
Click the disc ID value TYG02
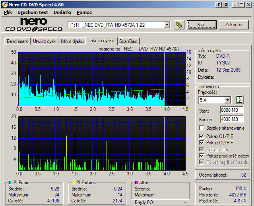pos(223,63)
